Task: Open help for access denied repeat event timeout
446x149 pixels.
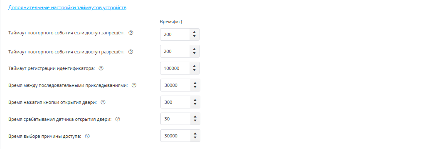Action: click(131, 33)
